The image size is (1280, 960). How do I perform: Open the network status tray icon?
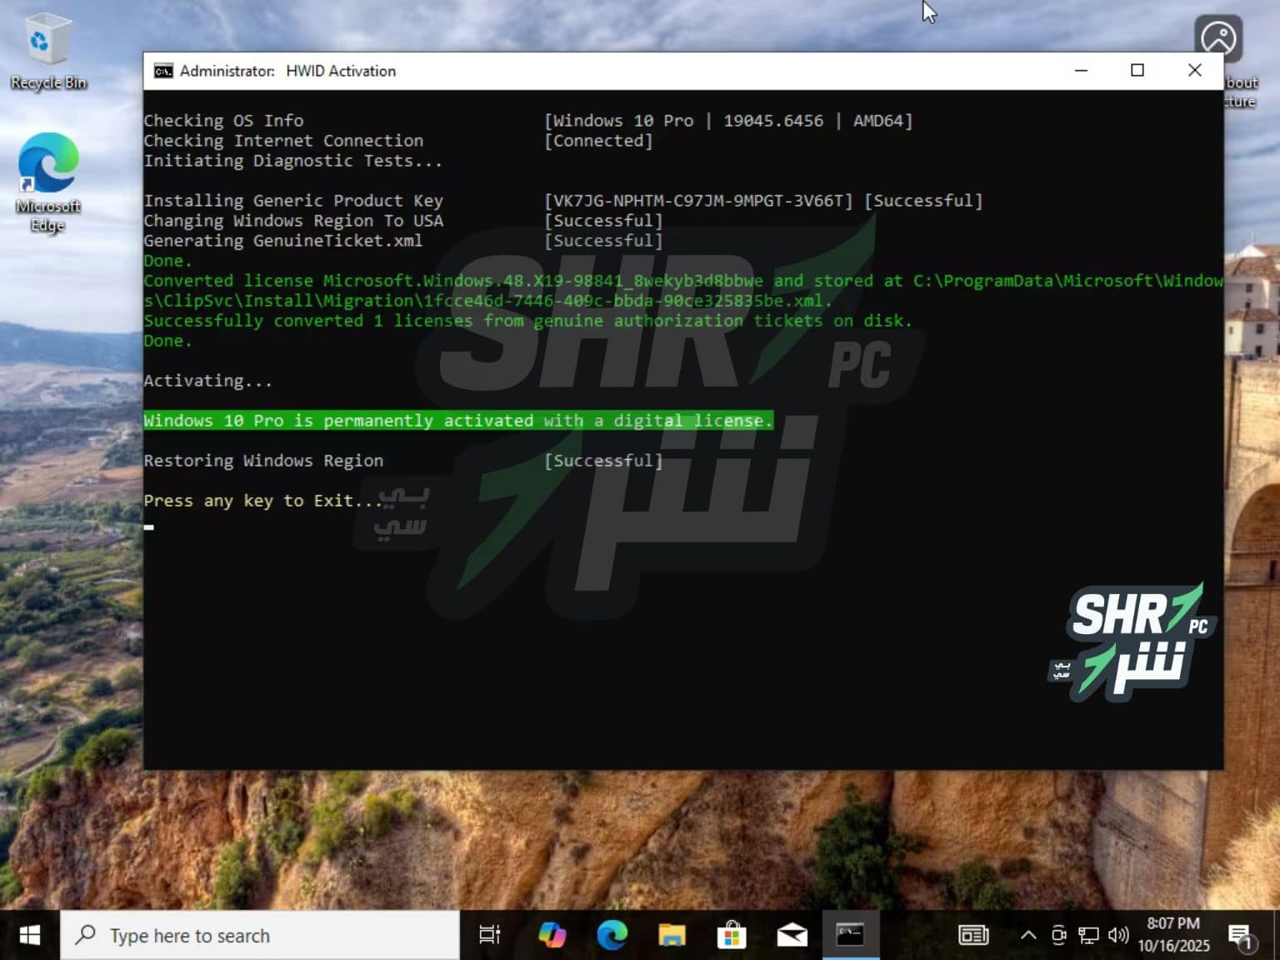[1088, 935]
